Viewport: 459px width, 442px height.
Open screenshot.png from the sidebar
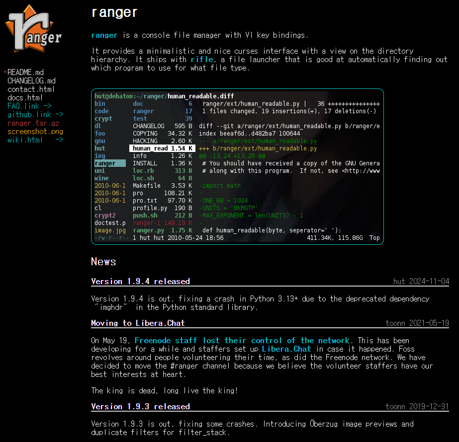click(x=35, y=132)
